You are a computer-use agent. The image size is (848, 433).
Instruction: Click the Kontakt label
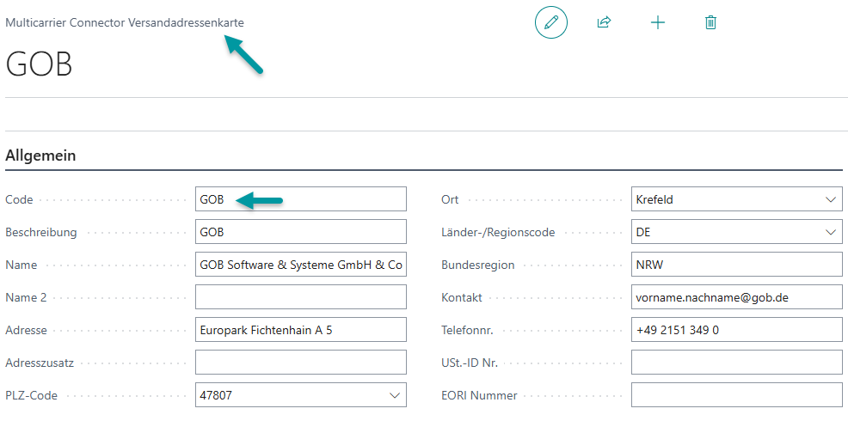pyautogui.click(x=462, y=298)
